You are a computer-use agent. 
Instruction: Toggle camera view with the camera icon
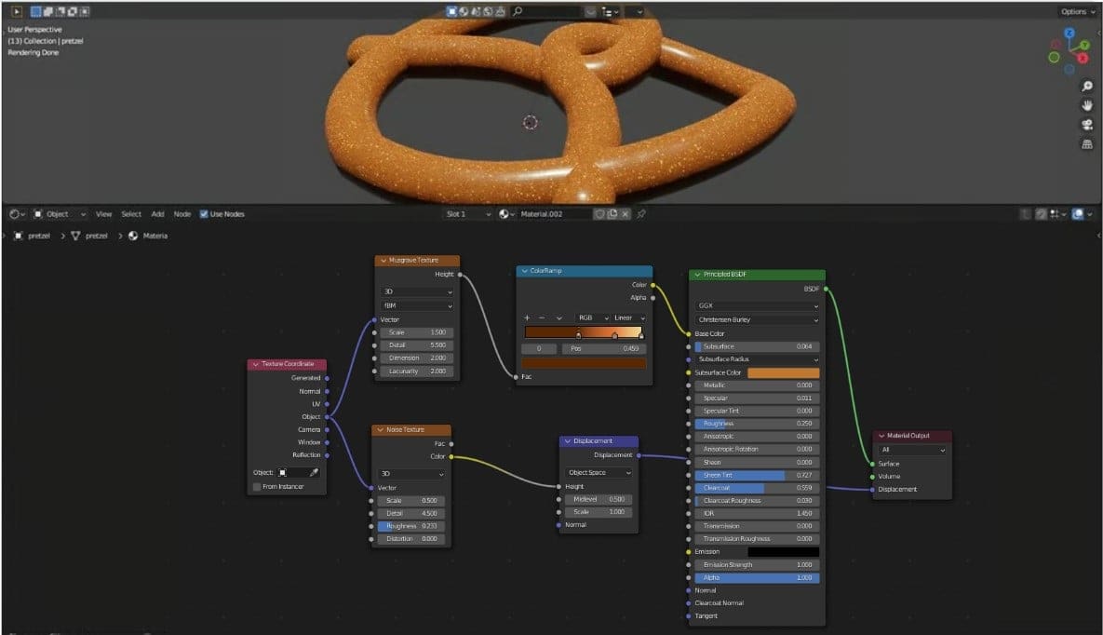click(x=1086, y=125)
